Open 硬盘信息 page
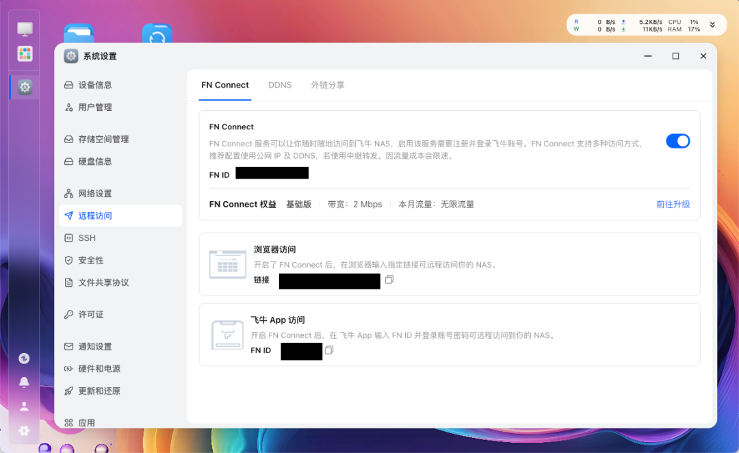 (x=120, y=161)
